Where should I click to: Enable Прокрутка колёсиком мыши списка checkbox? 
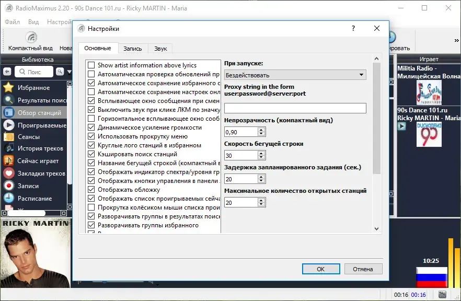click(91, 207)
